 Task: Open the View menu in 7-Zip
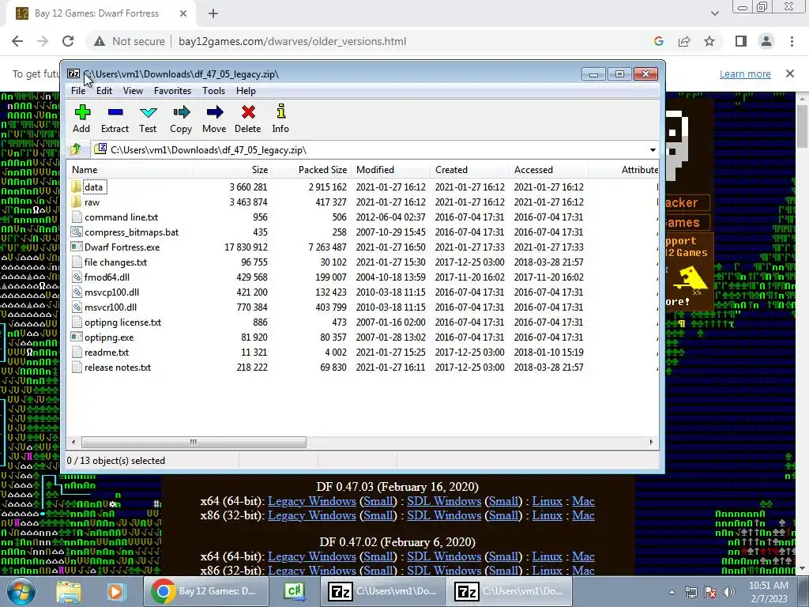(133, 91)
